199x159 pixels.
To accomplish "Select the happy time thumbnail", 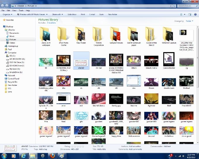I will pos(116,132).
